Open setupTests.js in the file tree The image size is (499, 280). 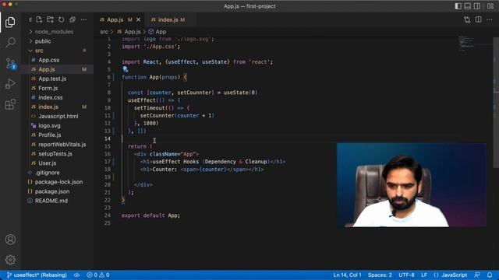pyautogui.click(x=55, y=154)
